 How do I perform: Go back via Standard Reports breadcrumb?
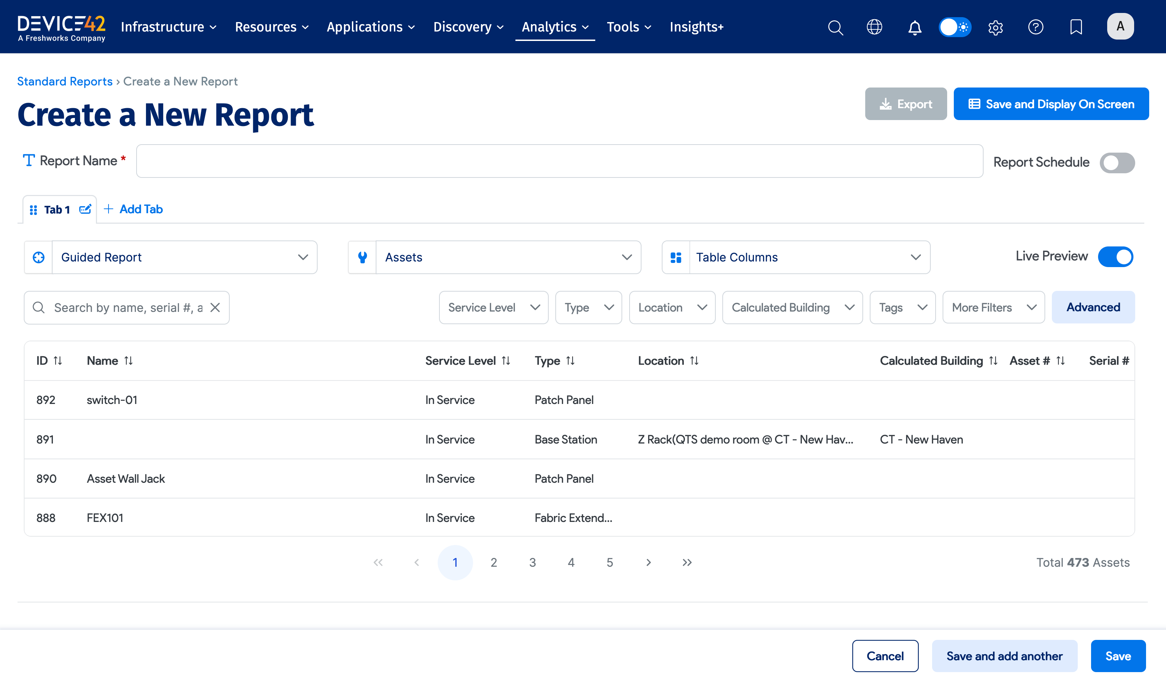tap(65, 82)
